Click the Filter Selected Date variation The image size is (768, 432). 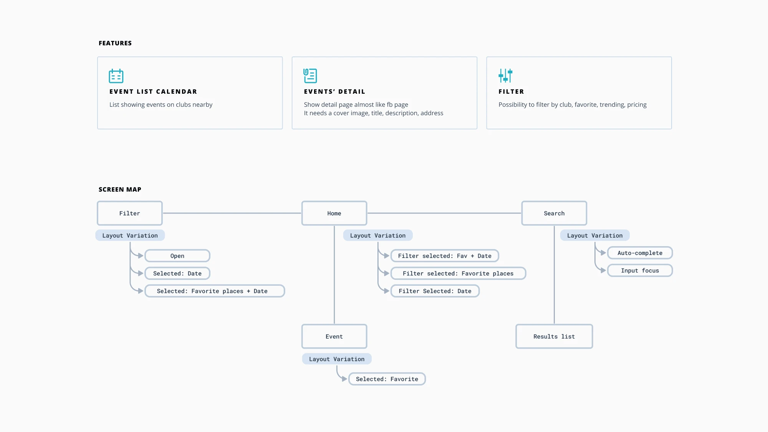point(435,291)
